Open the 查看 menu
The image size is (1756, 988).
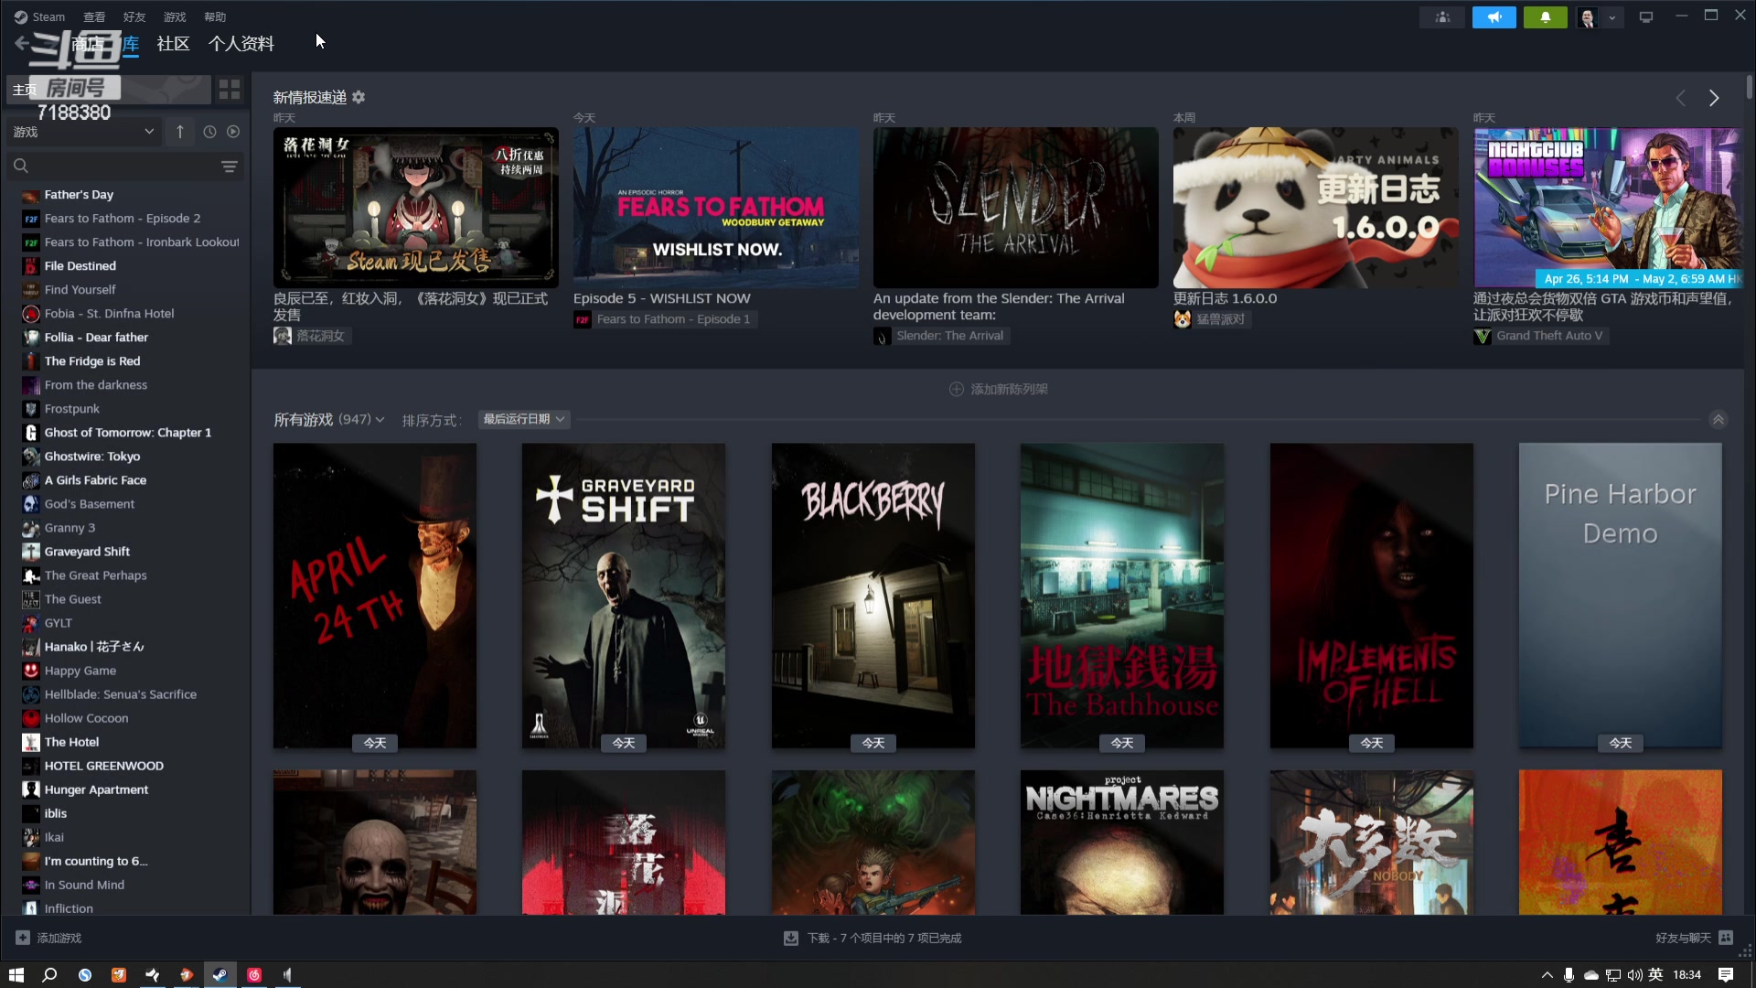[94, 16]
